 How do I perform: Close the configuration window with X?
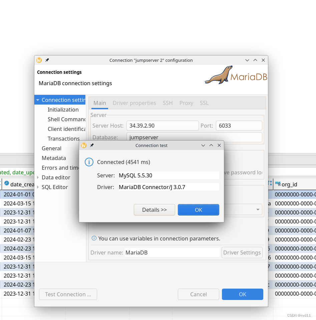tap(263, 60)
